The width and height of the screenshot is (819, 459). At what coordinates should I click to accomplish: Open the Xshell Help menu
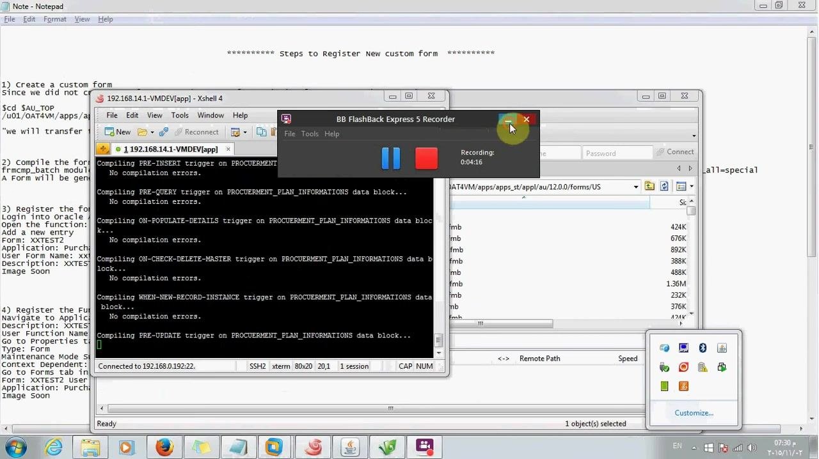240,115
